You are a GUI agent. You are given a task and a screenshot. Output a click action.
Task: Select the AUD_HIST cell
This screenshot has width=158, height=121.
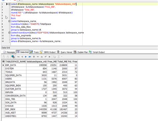pos(16,113)
